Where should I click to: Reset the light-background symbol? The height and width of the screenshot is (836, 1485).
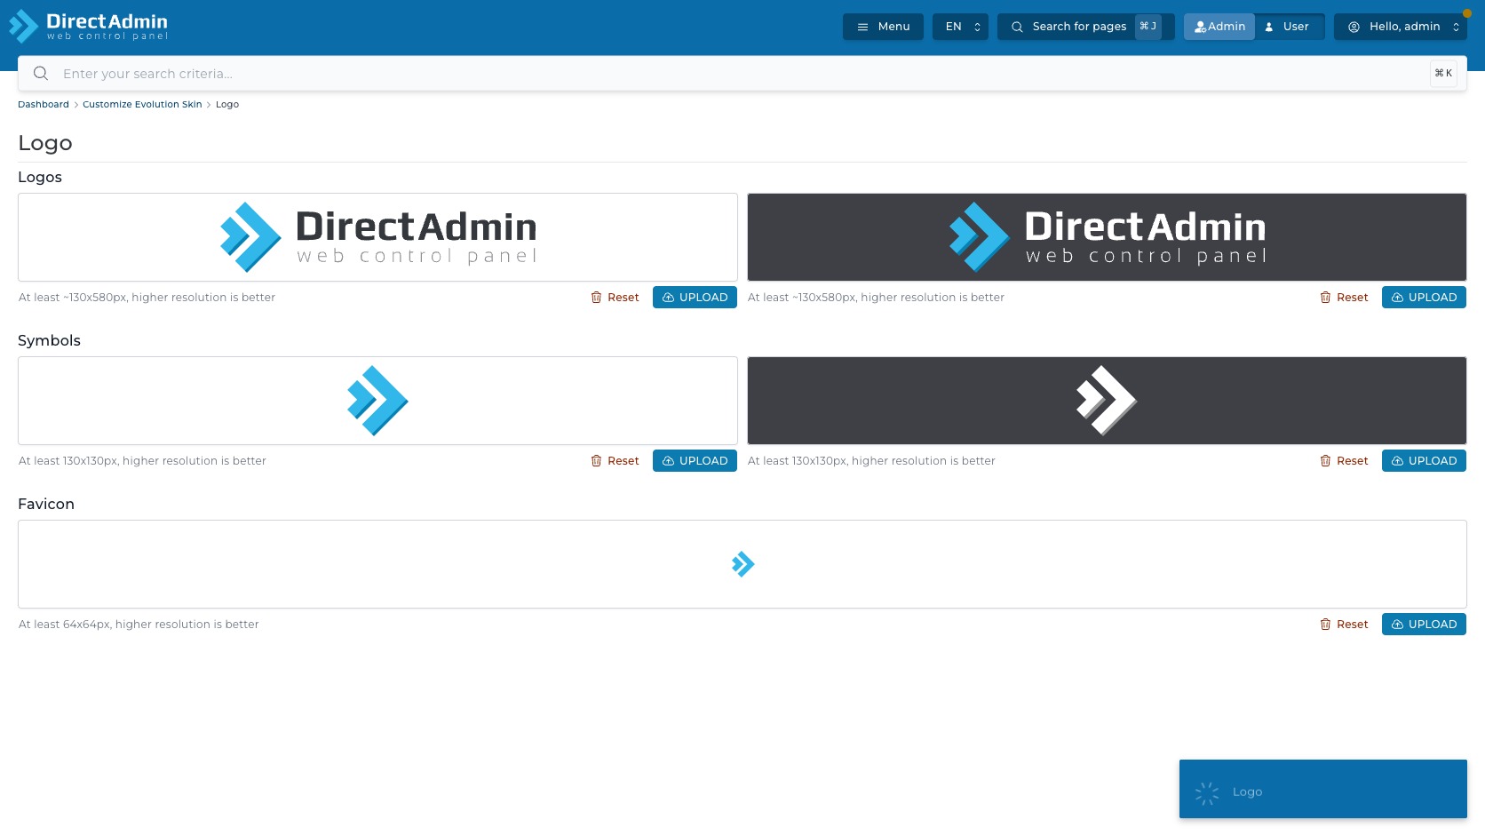tap(615, 461)
